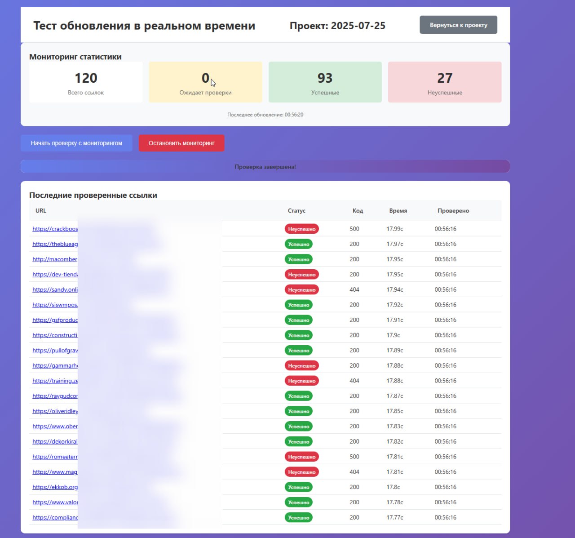Click the 'Время' column header
The height and width of the screenshot is (538, 575).
pyautogui.click(x=398, y=211)
